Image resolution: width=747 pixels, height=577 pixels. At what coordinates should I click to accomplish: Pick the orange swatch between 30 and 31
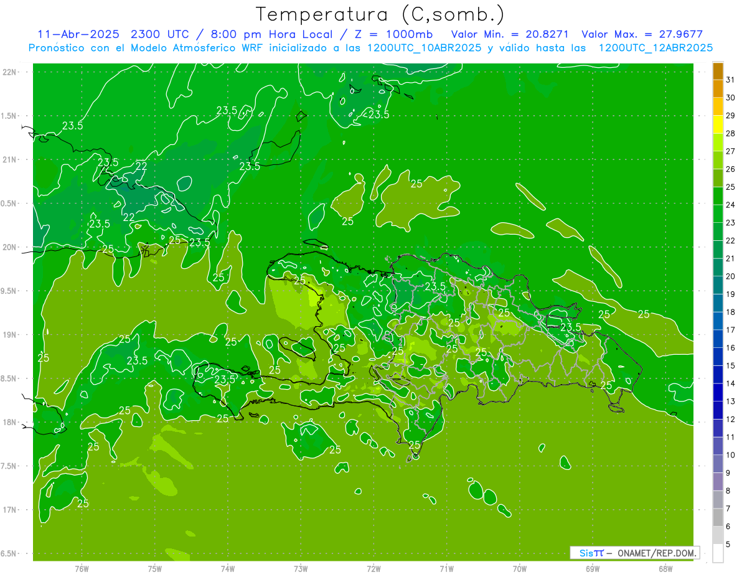click(x=718, y=89)
